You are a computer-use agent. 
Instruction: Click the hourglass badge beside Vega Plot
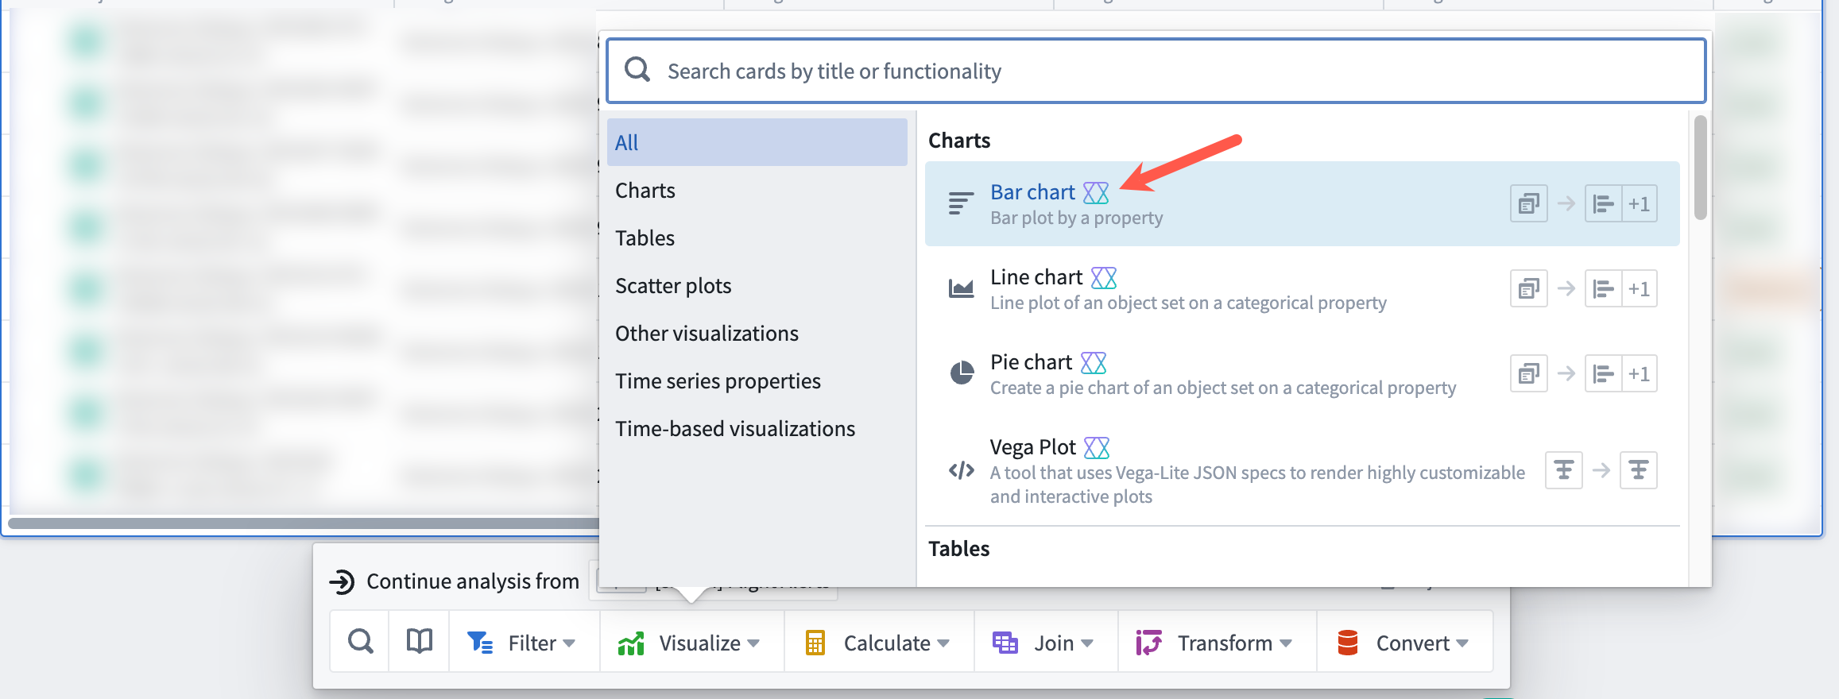[x=1097, y=447]
